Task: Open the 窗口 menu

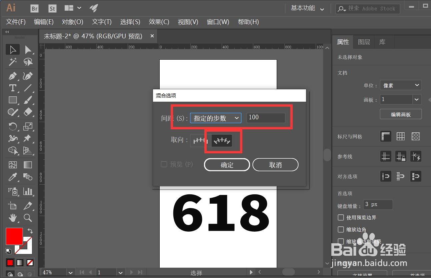Action: coord(218,22)
